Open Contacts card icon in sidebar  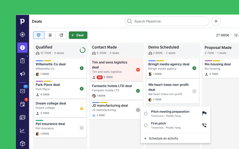pos(23,117)
